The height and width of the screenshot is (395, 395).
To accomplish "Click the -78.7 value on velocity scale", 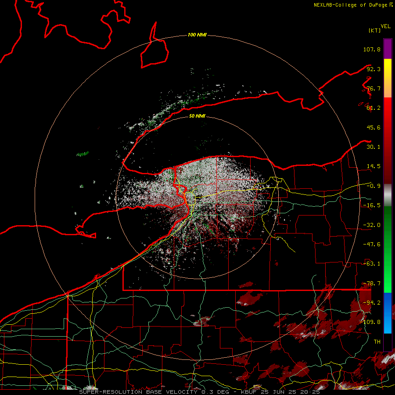I will tap(372, 284).
